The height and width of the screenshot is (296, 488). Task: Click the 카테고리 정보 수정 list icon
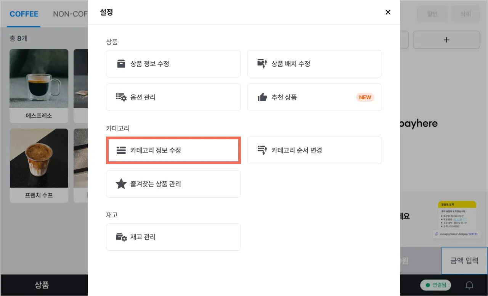(x=121, y=150)
